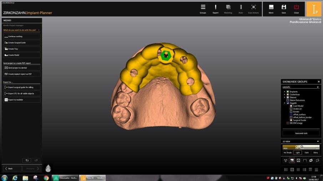Activate the Ruler tool
The height and width of the screenshot is (181, 323).
(x=241, y=9)
